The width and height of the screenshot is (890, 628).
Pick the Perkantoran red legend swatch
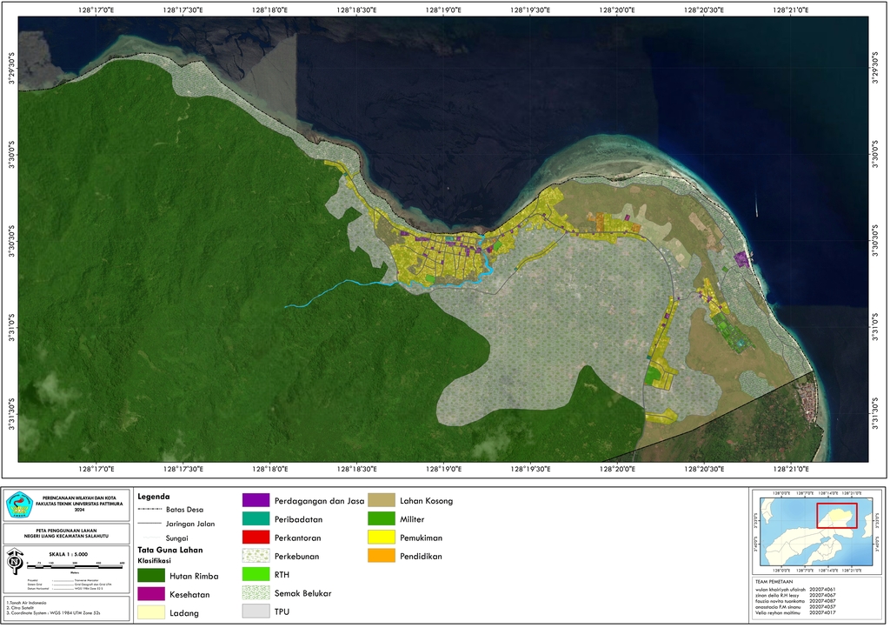coord(255,538)
